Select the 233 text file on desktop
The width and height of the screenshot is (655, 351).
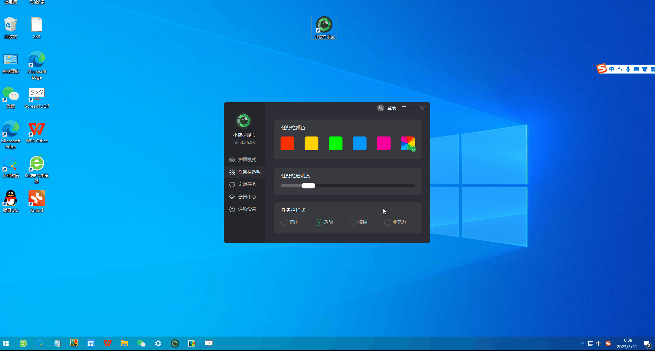pyautogui.click(x=37, y=28)
